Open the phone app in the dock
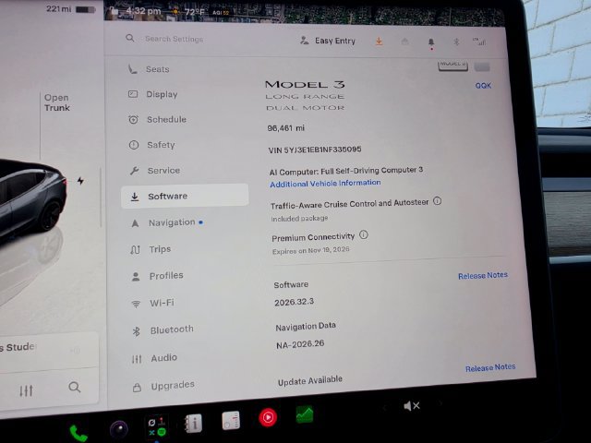591x443 pixels. 78,433
